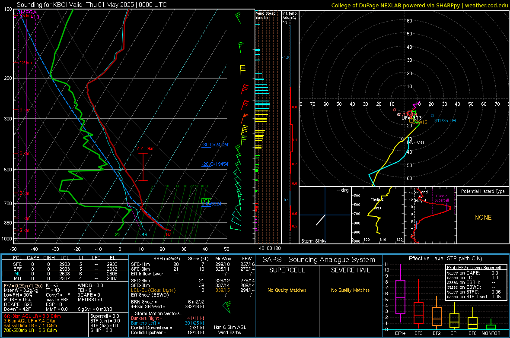Click the 6 km height marker
Viewport: 510px width, 338px height.
click(24, 153)
